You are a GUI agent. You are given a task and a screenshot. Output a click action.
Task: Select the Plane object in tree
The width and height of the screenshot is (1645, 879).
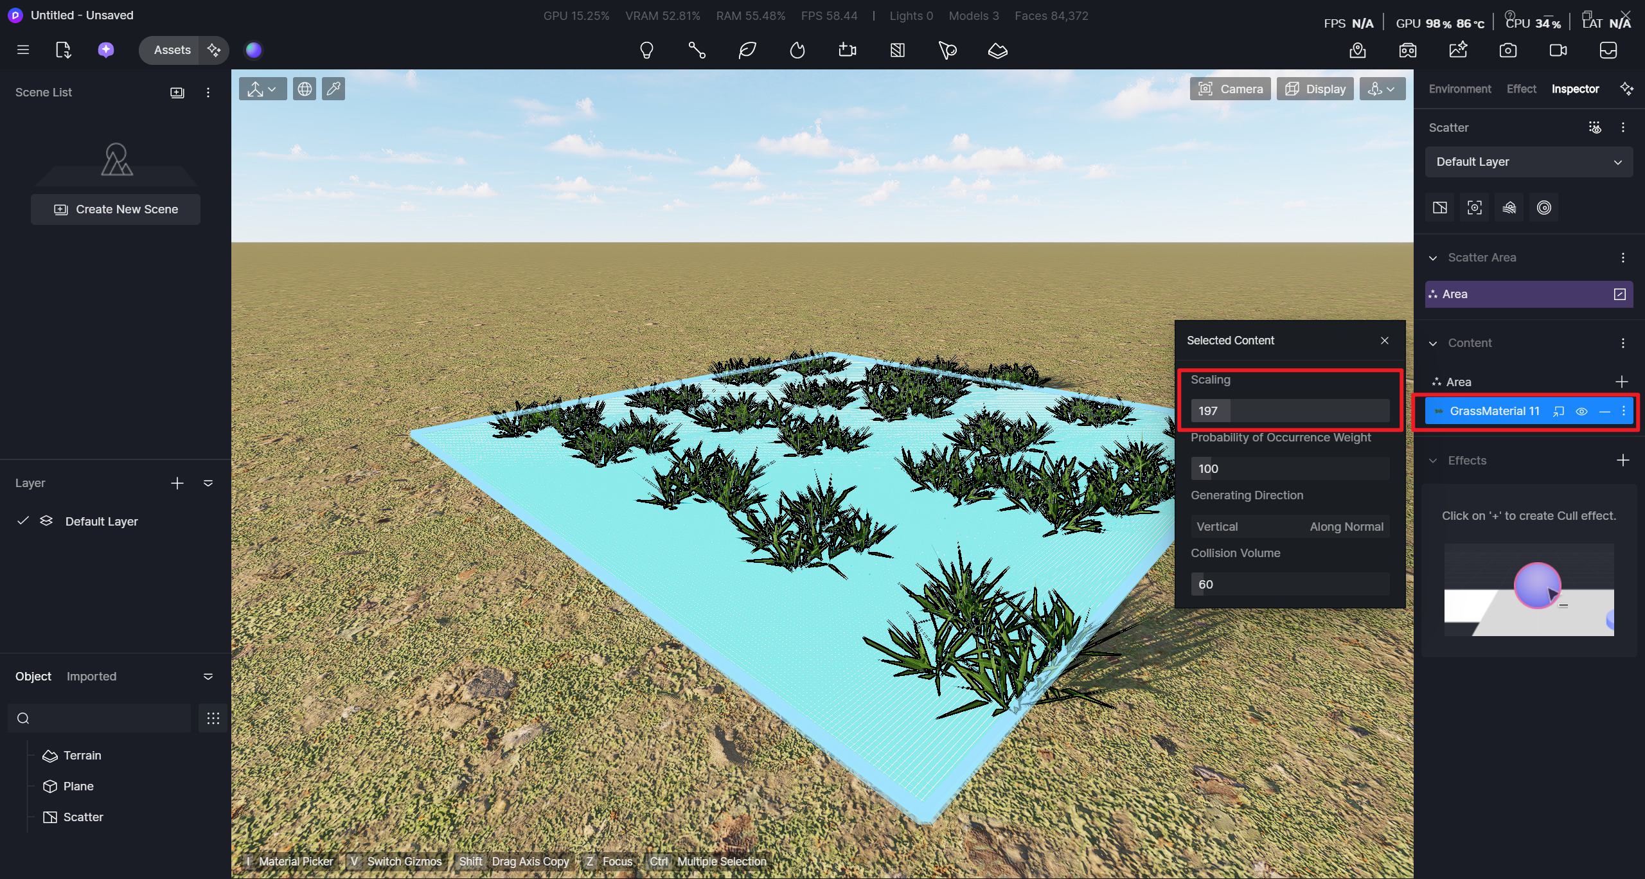tap(78, 786)
